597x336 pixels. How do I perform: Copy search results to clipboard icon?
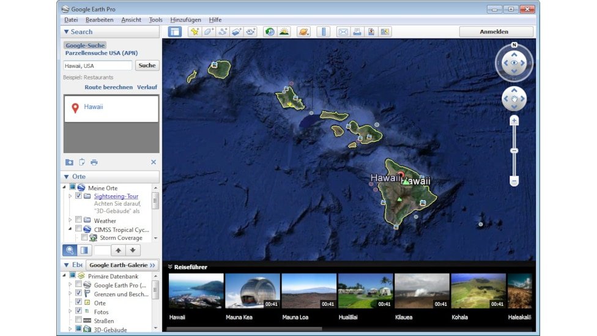[x=82, y=162]
